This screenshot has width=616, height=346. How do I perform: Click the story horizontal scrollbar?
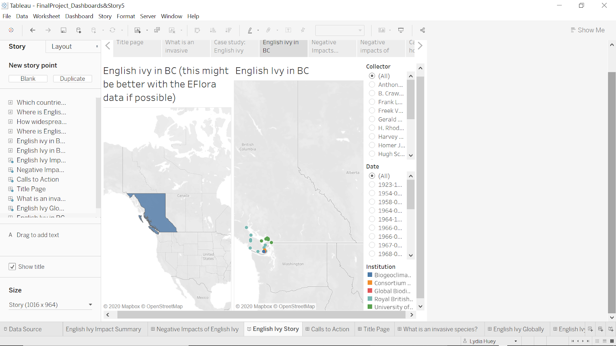pos(261,315)
